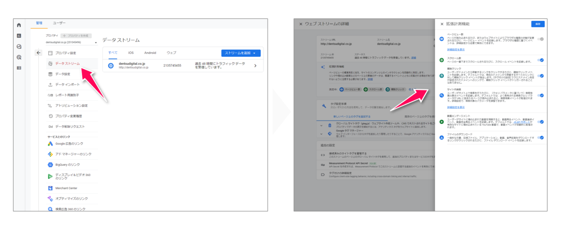Image resolution: width=566 pixels, height=231 pixels.
Task: Click the back arrow beside プロパティ設定
Action: click(38, 53)
